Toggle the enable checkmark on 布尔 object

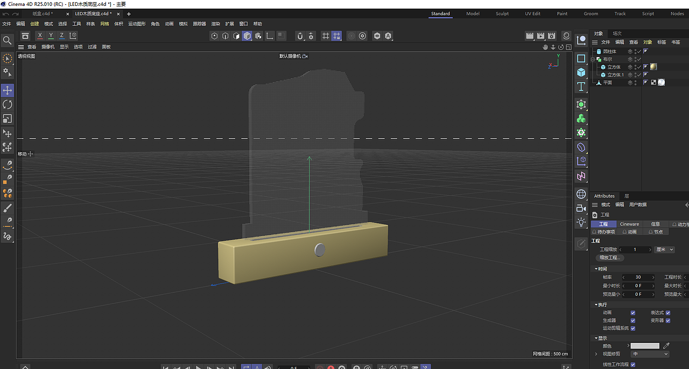(638, 59)
